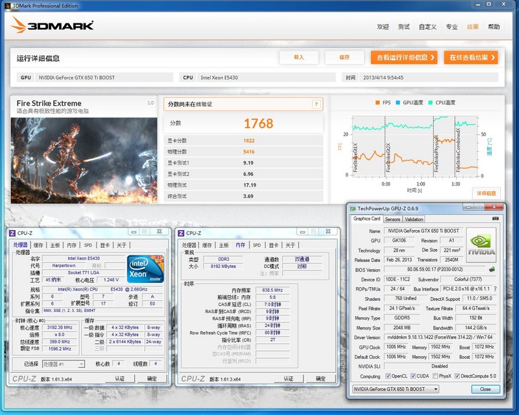This screenshot has height=415, width=519.
Task: Open the 专业 tab in 3DMark
Action: click(x=452, y=27)
